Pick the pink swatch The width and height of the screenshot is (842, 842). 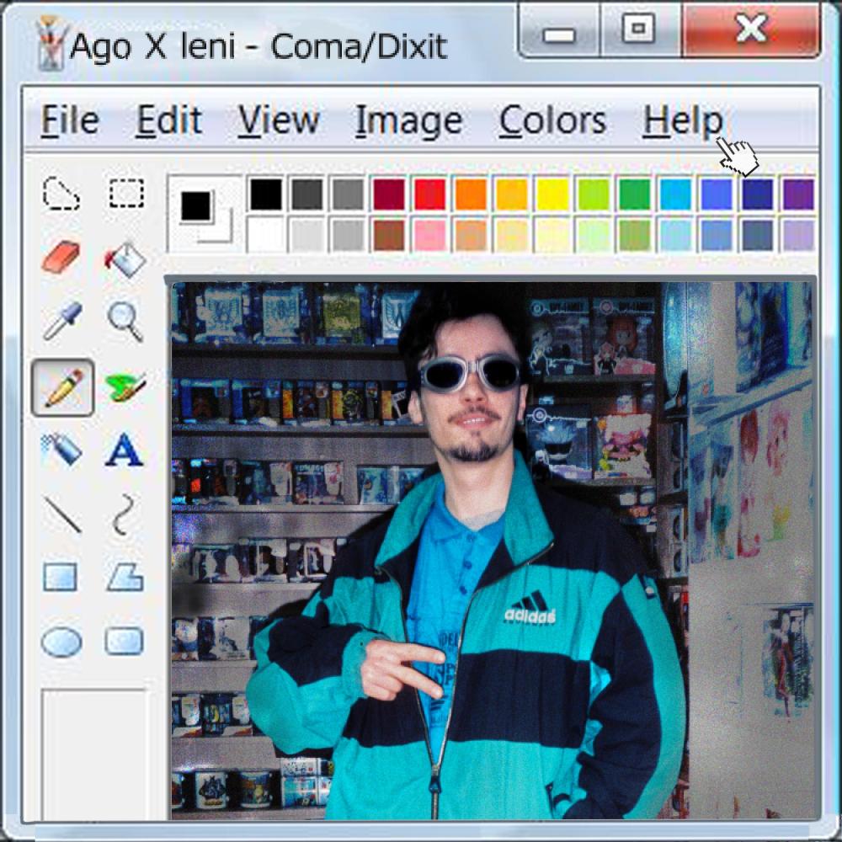[429, 235]
